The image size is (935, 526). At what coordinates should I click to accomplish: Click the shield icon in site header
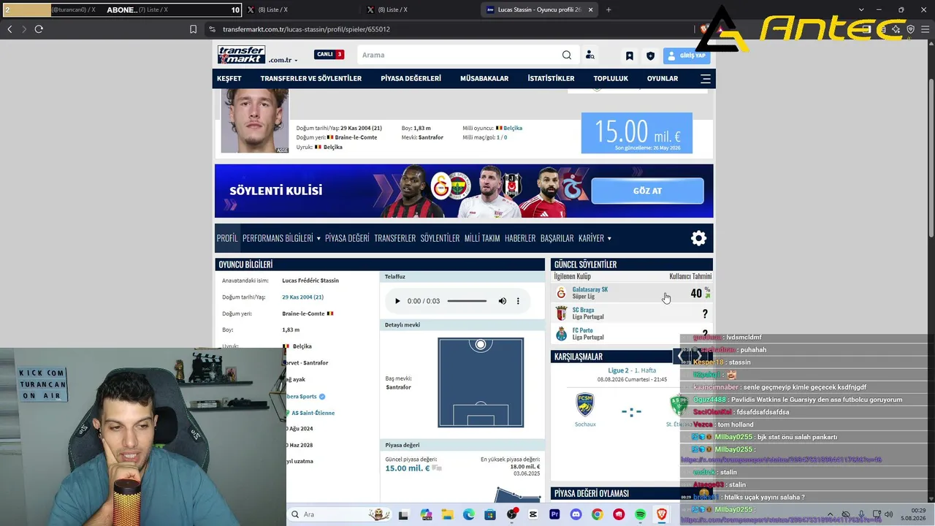click(x=650, y=56)
